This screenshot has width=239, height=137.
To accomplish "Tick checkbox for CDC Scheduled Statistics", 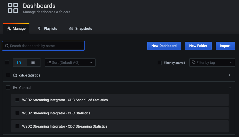I will click(17, 100).
